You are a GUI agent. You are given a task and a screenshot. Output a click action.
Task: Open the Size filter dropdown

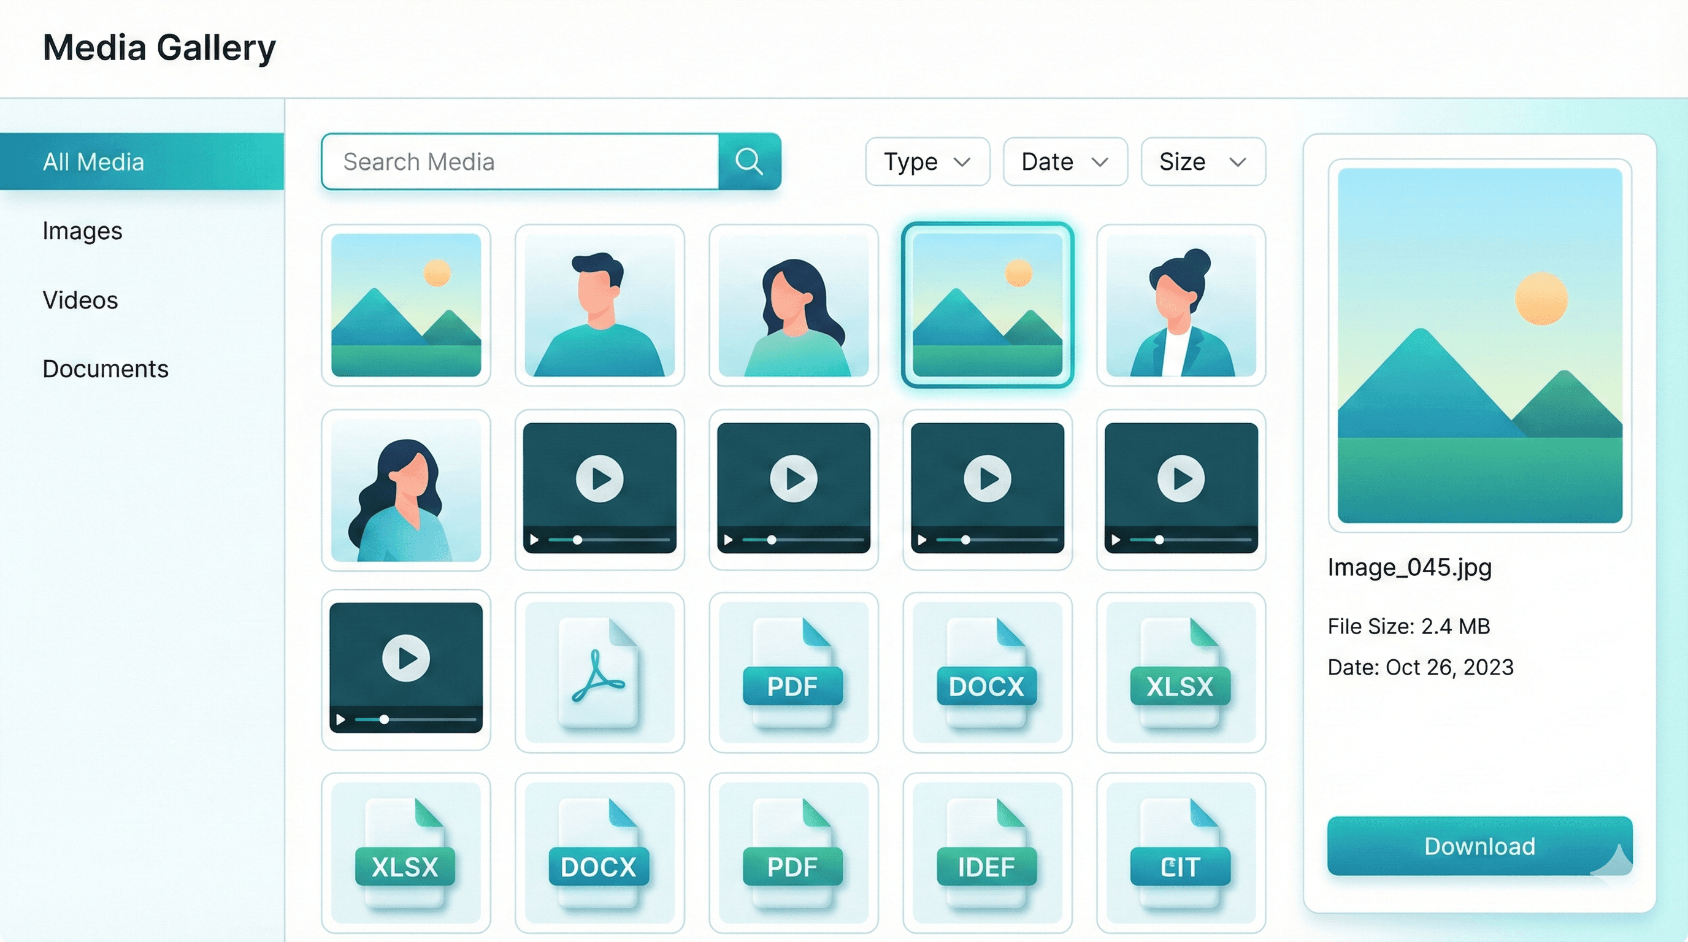coord(1202,161)
